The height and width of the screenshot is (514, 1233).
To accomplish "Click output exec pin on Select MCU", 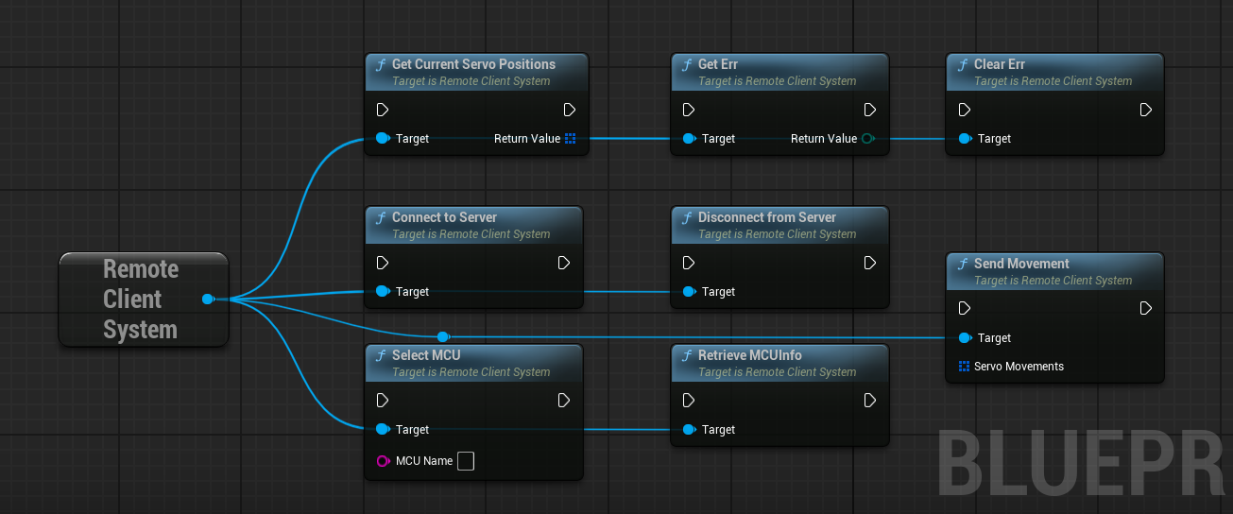I will tap(564, 401).
